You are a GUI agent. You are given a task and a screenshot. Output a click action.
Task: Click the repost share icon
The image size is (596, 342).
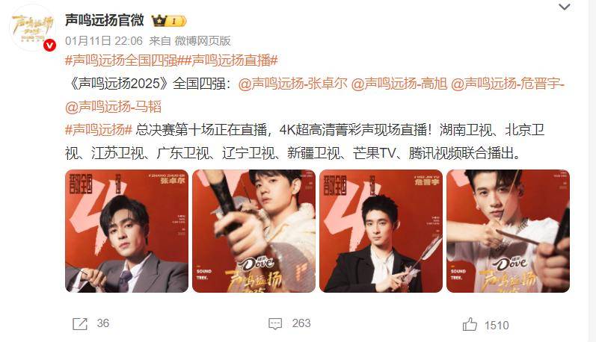click(80, 324)
